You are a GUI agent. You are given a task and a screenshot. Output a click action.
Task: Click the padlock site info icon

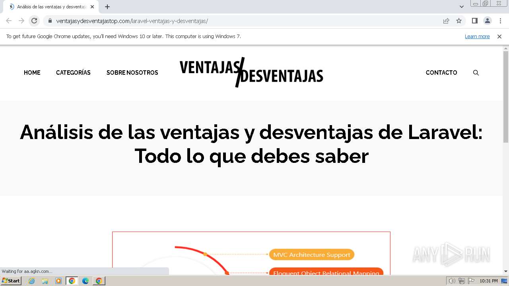point(50,21)
